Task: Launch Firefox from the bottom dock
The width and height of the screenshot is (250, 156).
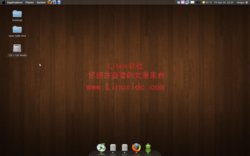Action: coord(136,147)
